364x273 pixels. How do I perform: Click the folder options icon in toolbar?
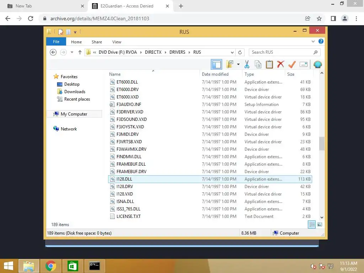(x=230, y=64)
